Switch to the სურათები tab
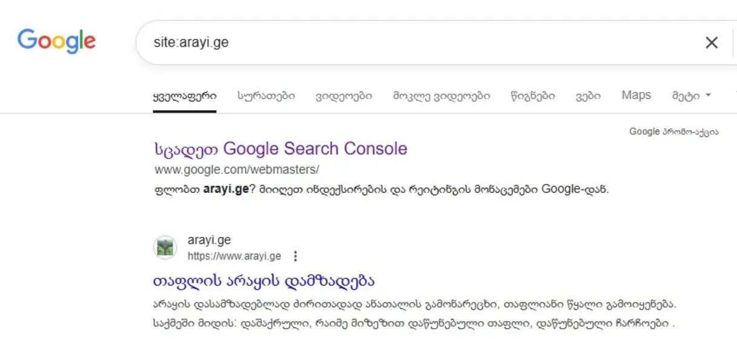This screenshot has width=737, height=363. click(x=266, y=96)
